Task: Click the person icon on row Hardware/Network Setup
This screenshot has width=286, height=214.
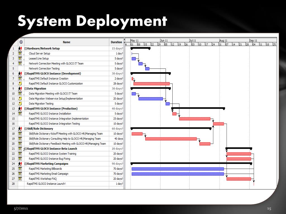Action: (20, 48)
